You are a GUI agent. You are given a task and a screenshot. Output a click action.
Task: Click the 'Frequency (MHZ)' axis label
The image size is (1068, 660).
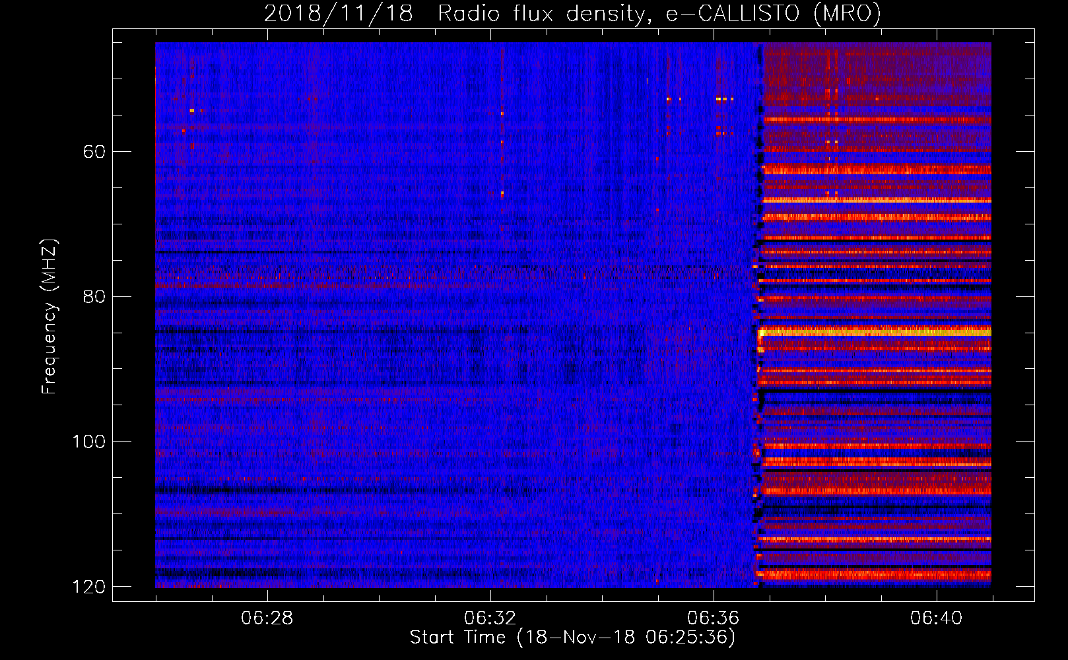(50, 317)
